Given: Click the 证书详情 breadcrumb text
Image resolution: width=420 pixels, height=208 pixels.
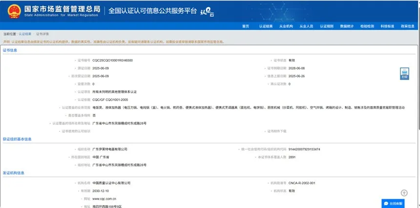Looking at the screenshot, I should [42, 34].
